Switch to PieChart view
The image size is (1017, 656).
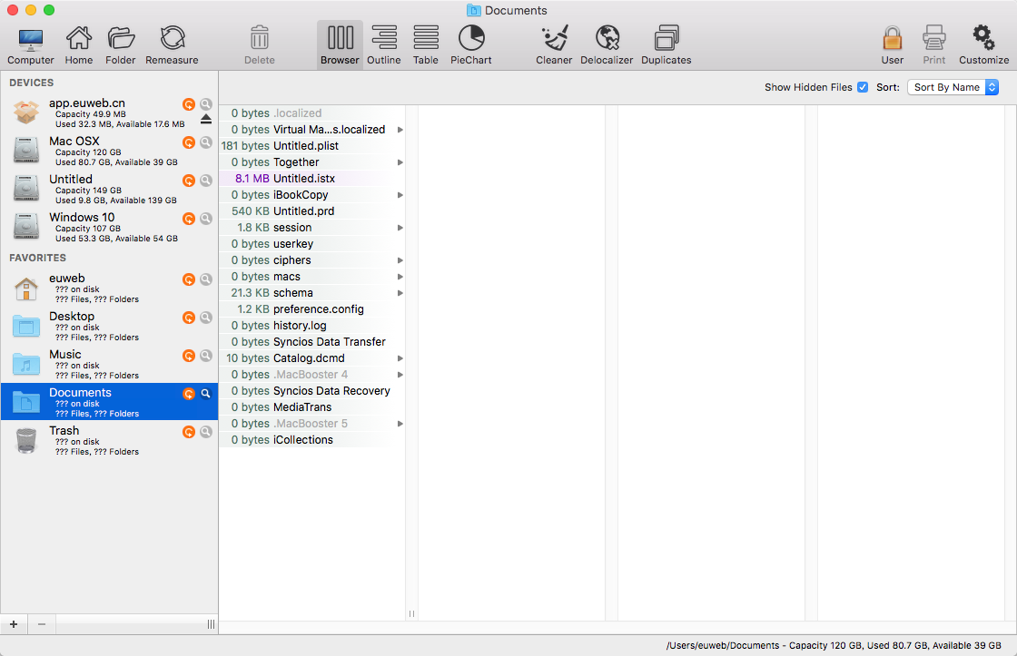471,44
